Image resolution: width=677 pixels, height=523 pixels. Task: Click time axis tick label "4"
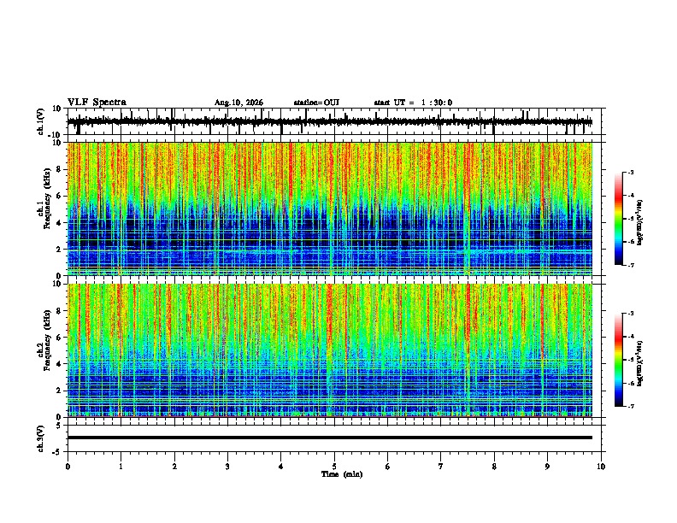coord(281,467)
